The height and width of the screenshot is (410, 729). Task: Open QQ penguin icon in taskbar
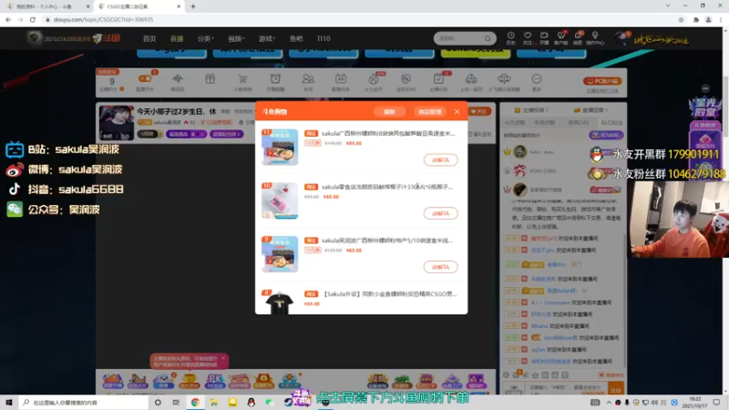[x=252, y=402]
